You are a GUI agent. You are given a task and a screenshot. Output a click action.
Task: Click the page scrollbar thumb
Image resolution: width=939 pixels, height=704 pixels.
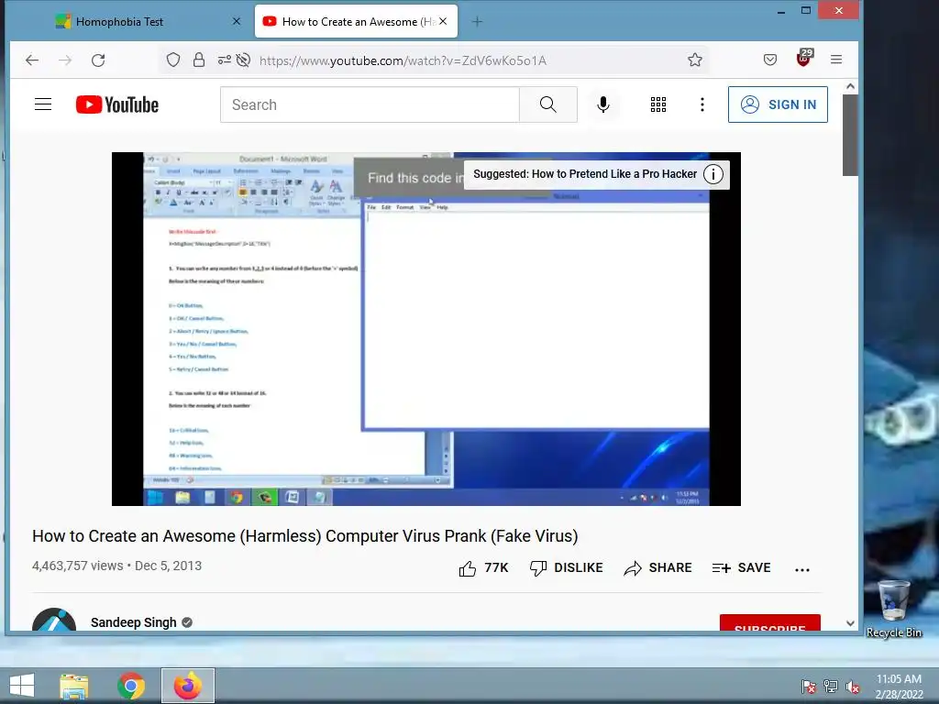pyautogui.click(x=850, y=136)
